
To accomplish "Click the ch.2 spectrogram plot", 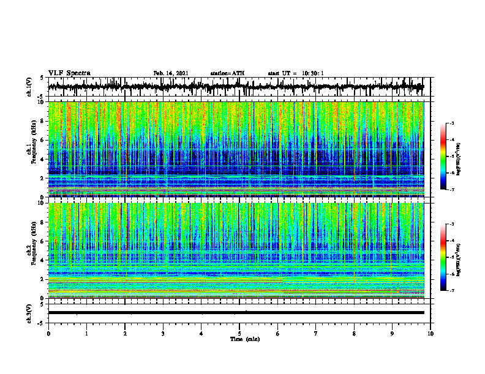I will pyautogui.click(x=236, y=251).
